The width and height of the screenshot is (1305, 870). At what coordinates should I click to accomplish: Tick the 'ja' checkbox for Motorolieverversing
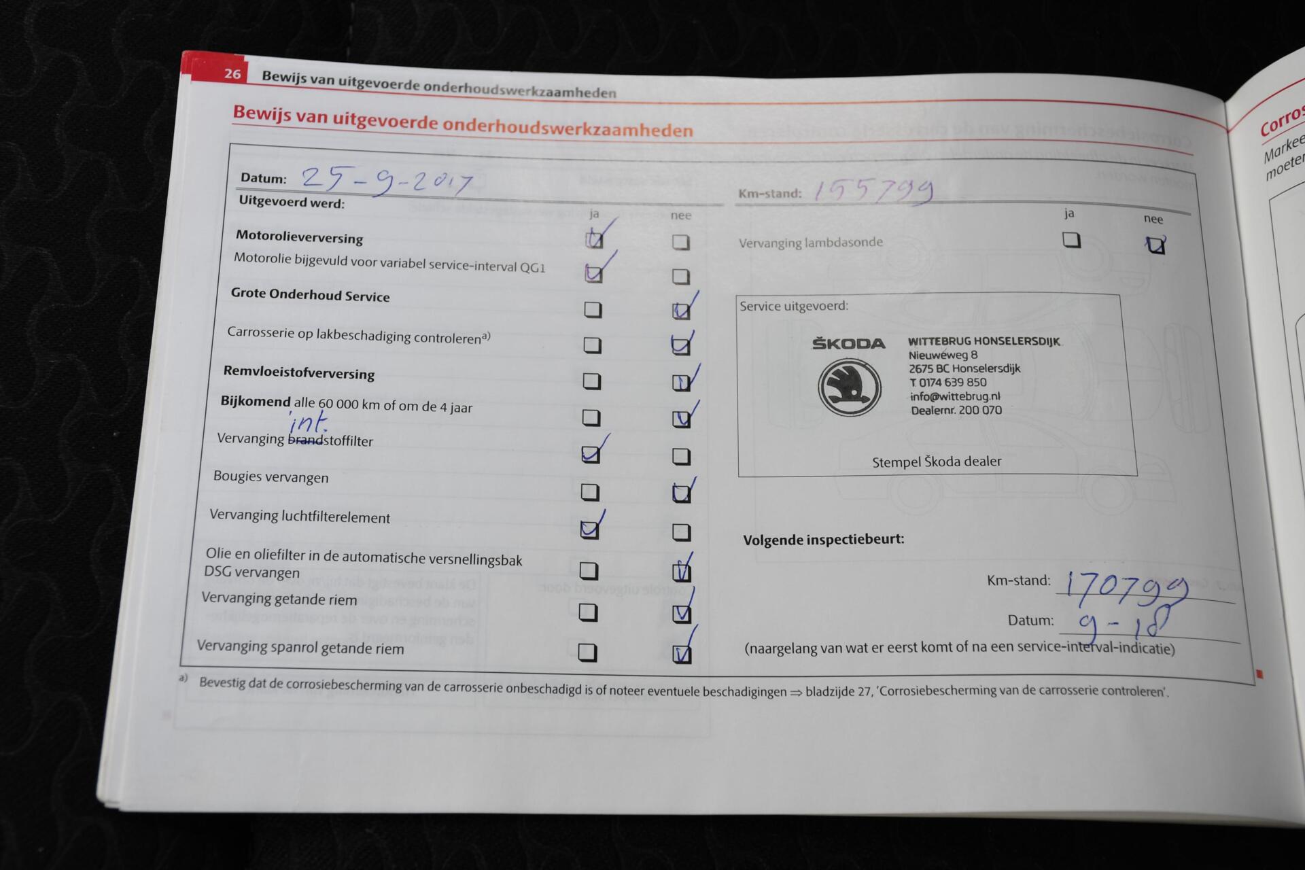pos(594,239)
